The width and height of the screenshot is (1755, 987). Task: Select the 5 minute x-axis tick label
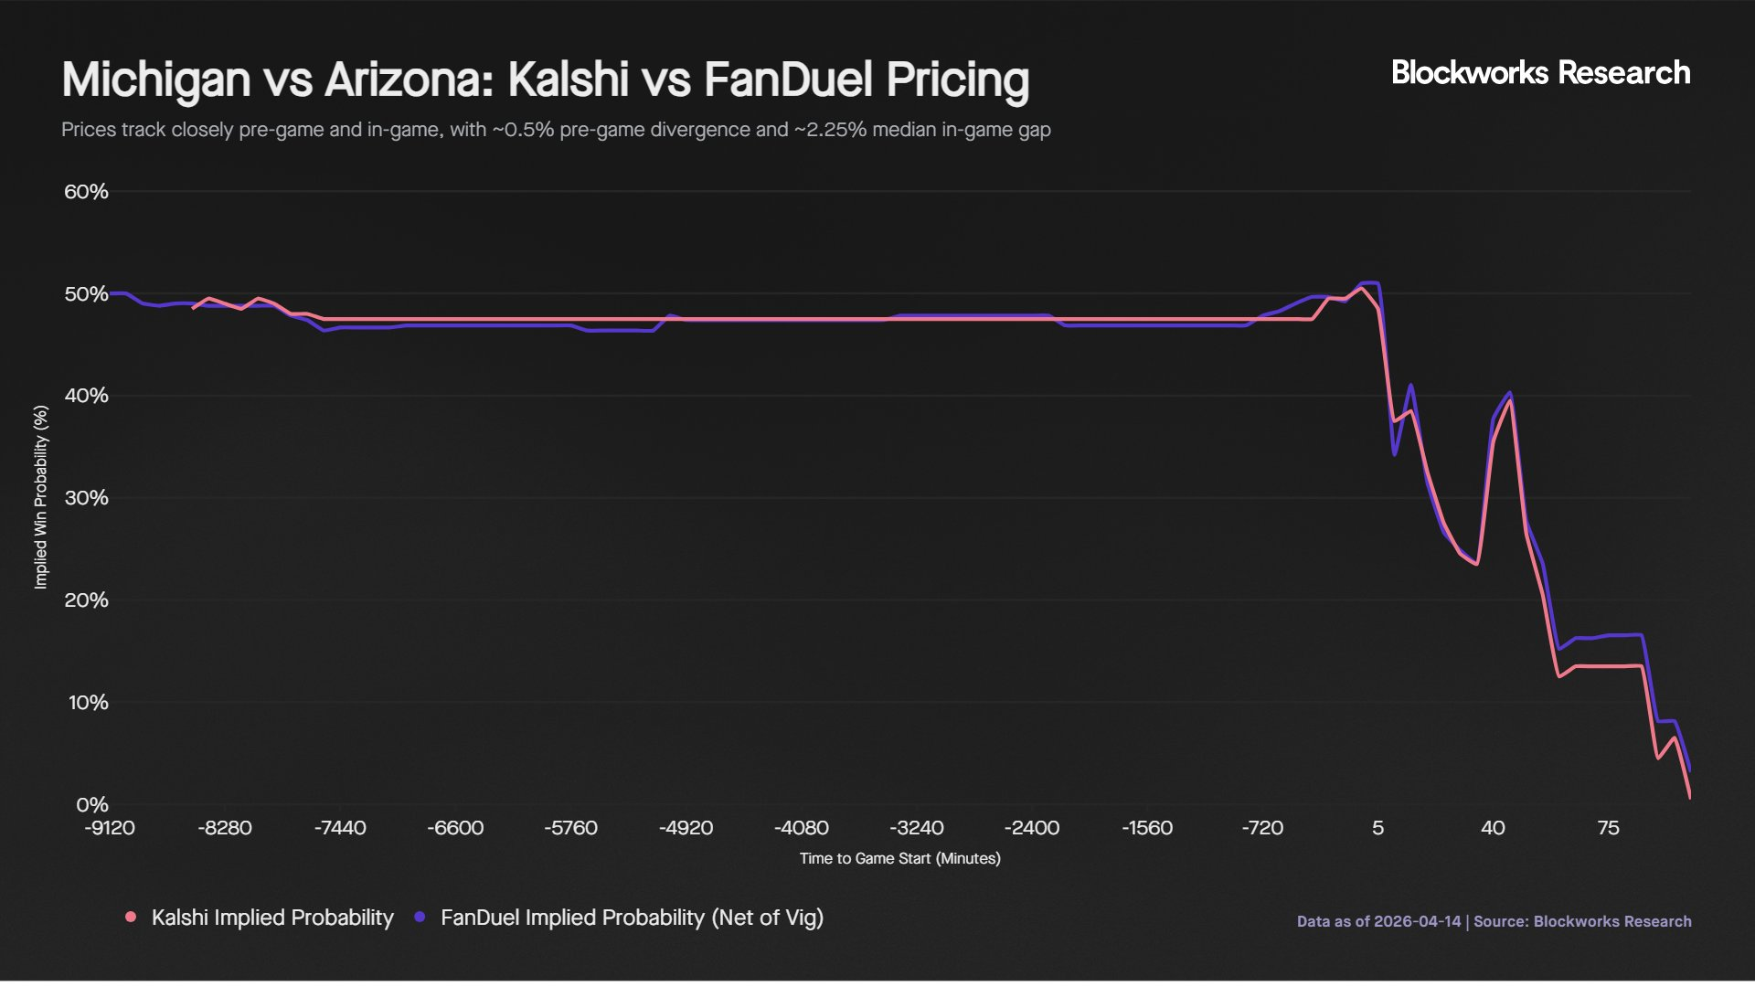click(1377, 828)
